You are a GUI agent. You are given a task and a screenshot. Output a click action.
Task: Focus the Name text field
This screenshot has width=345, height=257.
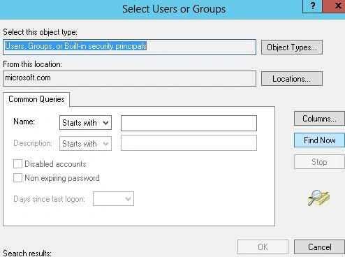(189, 123)
